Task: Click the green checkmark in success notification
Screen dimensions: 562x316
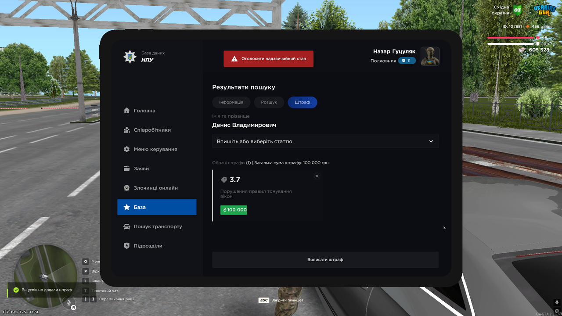Action: click(x=16, y=290)
